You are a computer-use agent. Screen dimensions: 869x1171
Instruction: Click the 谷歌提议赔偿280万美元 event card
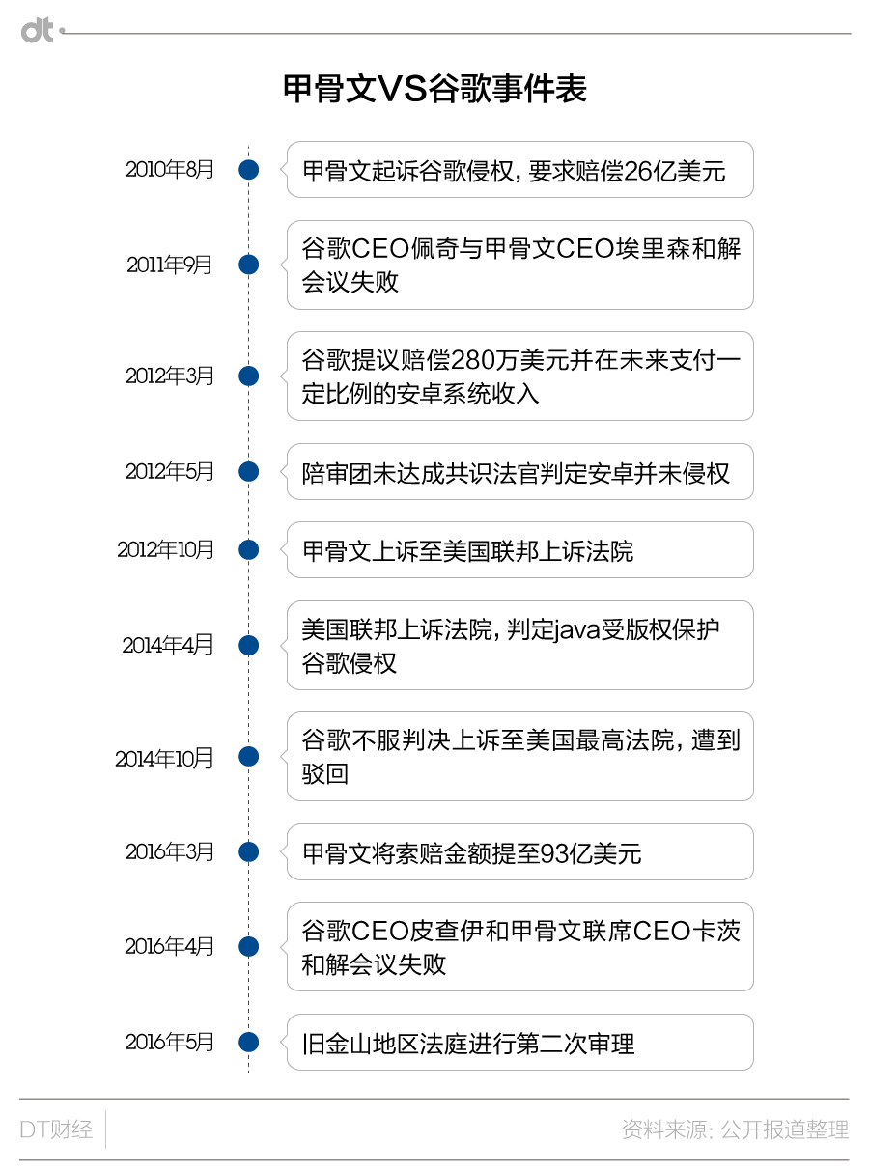519,376
